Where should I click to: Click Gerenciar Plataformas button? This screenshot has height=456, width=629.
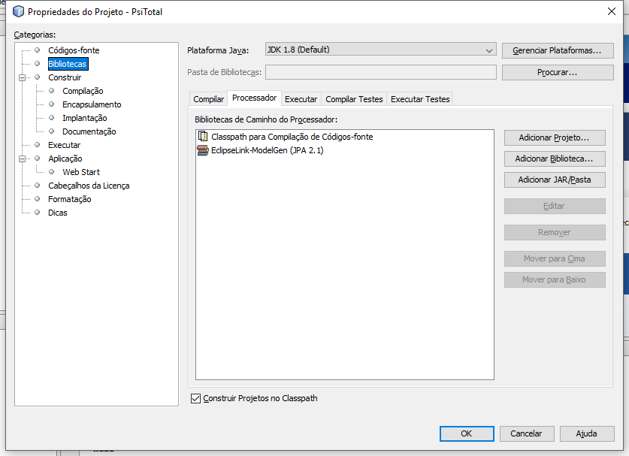558,50
